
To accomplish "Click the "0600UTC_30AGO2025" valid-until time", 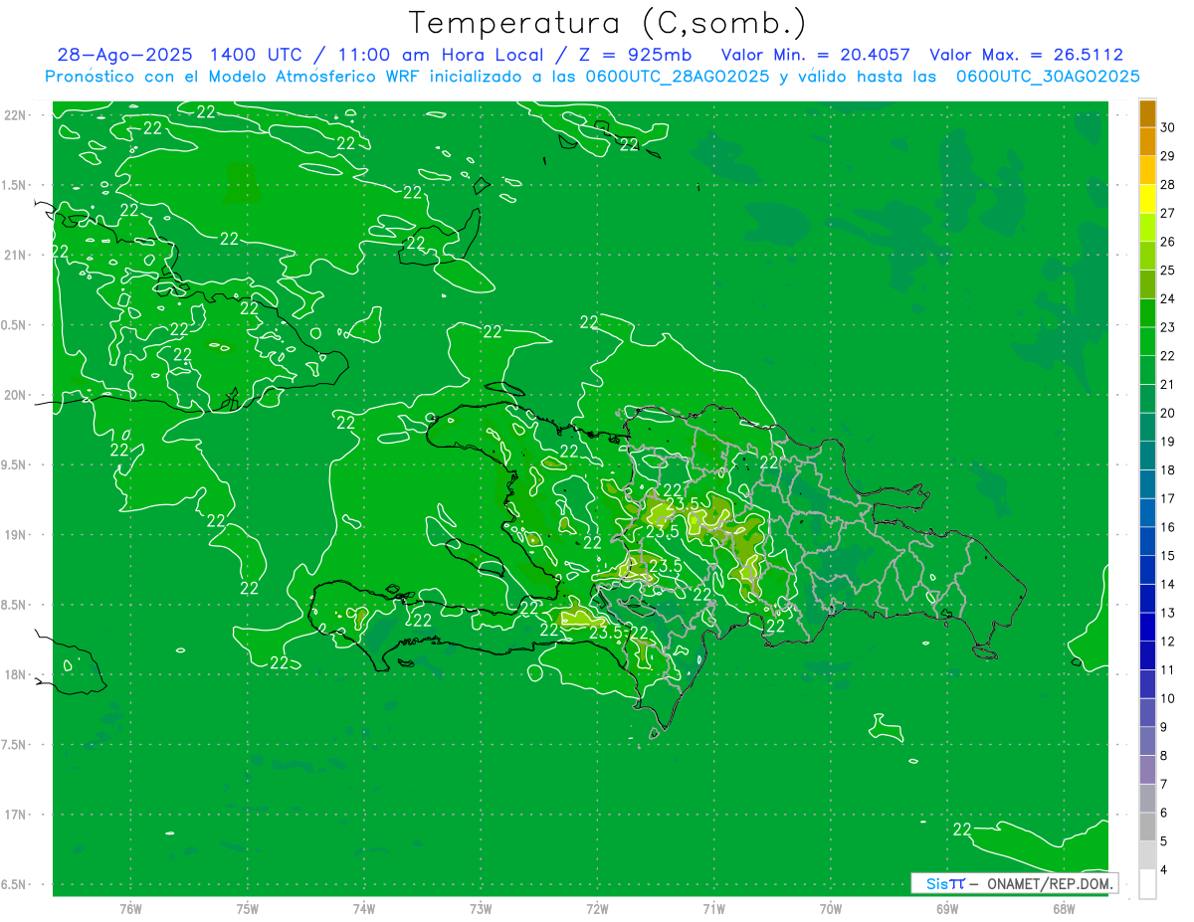I will pyautogui.click(x=1048, y=77).
